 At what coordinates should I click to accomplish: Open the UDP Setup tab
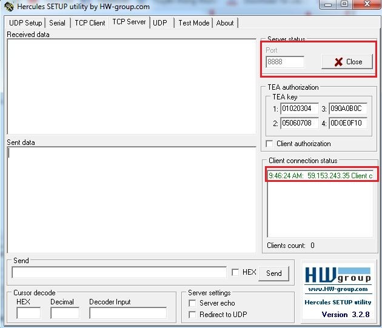coord(25,23)
